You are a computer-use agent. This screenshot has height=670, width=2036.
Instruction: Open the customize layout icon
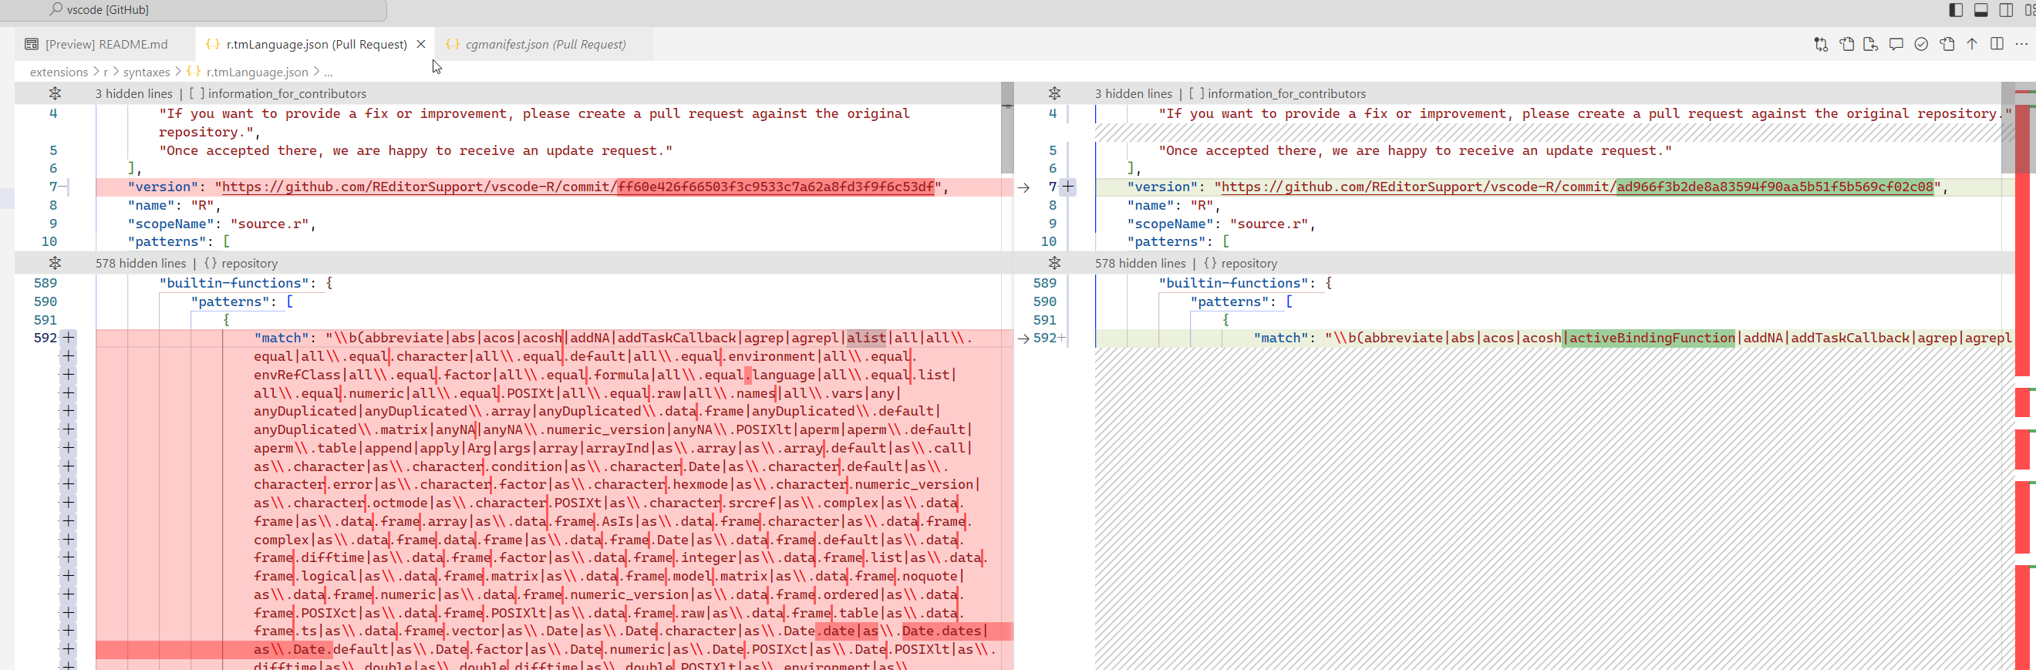click(x=2030, y=10)
